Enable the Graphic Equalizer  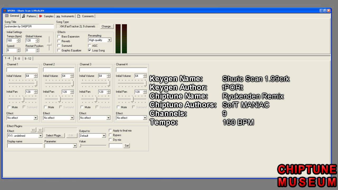59,50
